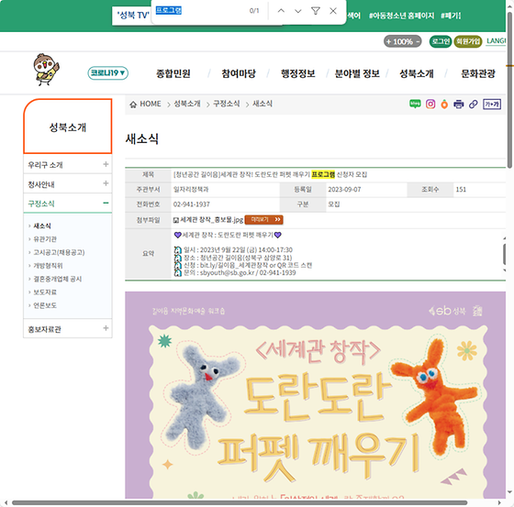The height and width of the screenshot is (507, 514).
Task: Share via Instagram icon
Action: tap(430, 105)
